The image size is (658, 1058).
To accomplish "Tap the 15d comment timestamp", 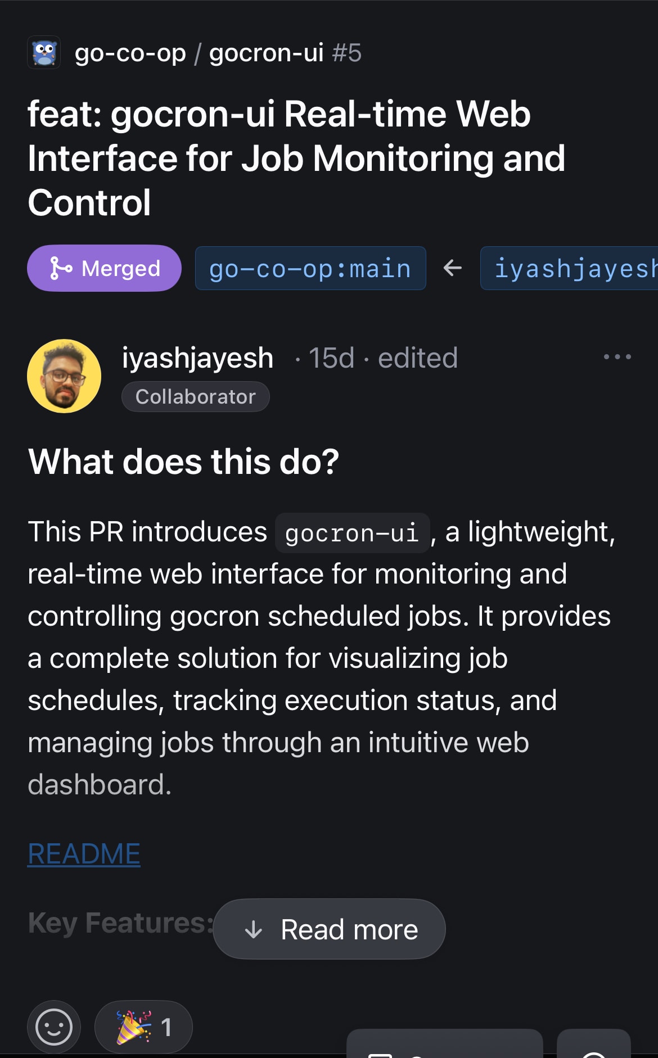I will click(331, 358).
